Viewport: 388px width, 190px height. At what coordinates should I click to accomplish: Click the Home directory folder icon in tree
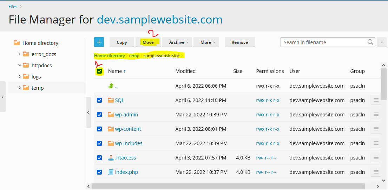[x=17, y=43]
